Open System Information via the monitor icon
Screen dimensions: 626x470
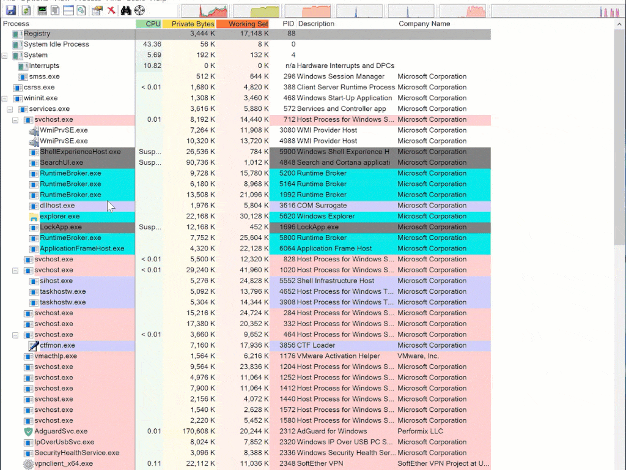click(42, 10)
